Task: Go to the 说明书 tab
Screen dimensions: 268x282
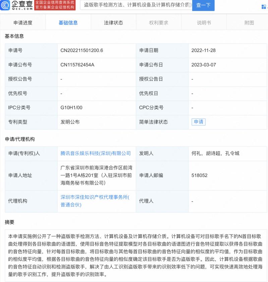Action: [204, 23]
